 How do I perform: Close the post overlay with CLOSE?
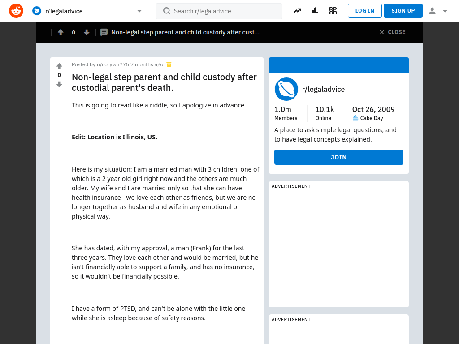(392, 32)
